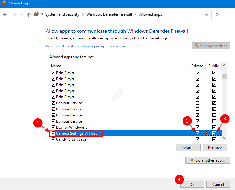The height and width of the screenshot is (190, 235).
Task: Navigate to System and Security breadcrumb
Action: (62, 14)
